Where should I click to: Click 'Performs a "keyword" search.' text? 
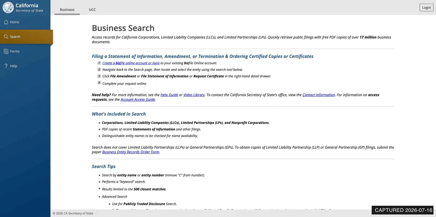click(x=124, y=182)
